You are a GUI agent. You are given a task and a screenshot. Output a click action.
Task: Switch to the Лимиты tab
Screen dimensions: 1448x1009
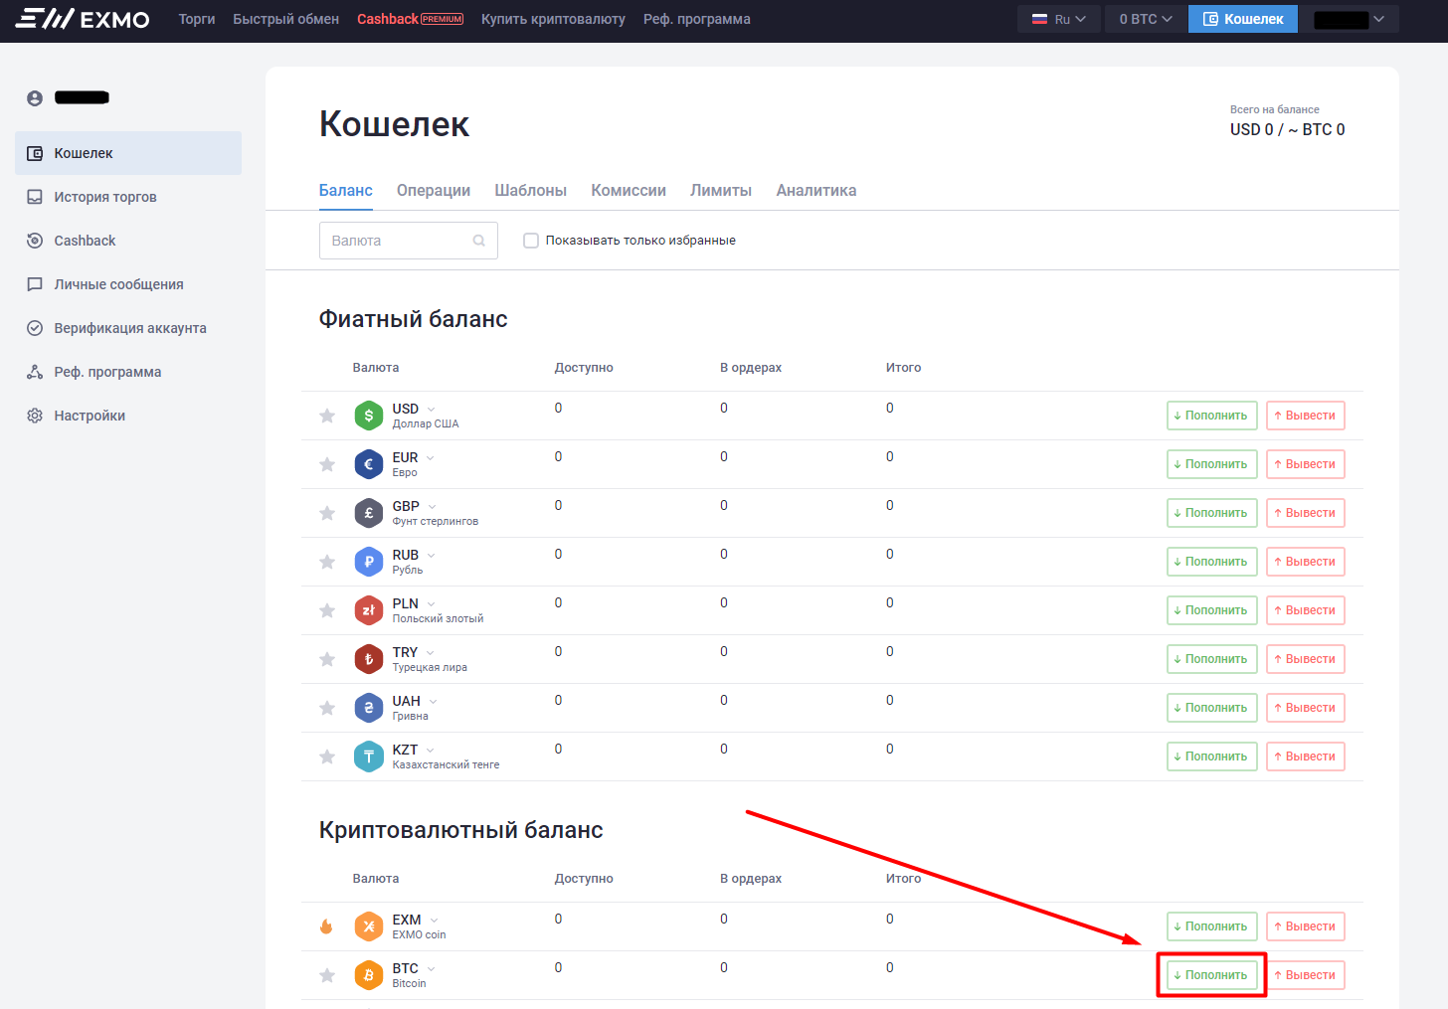pos(721,190)
